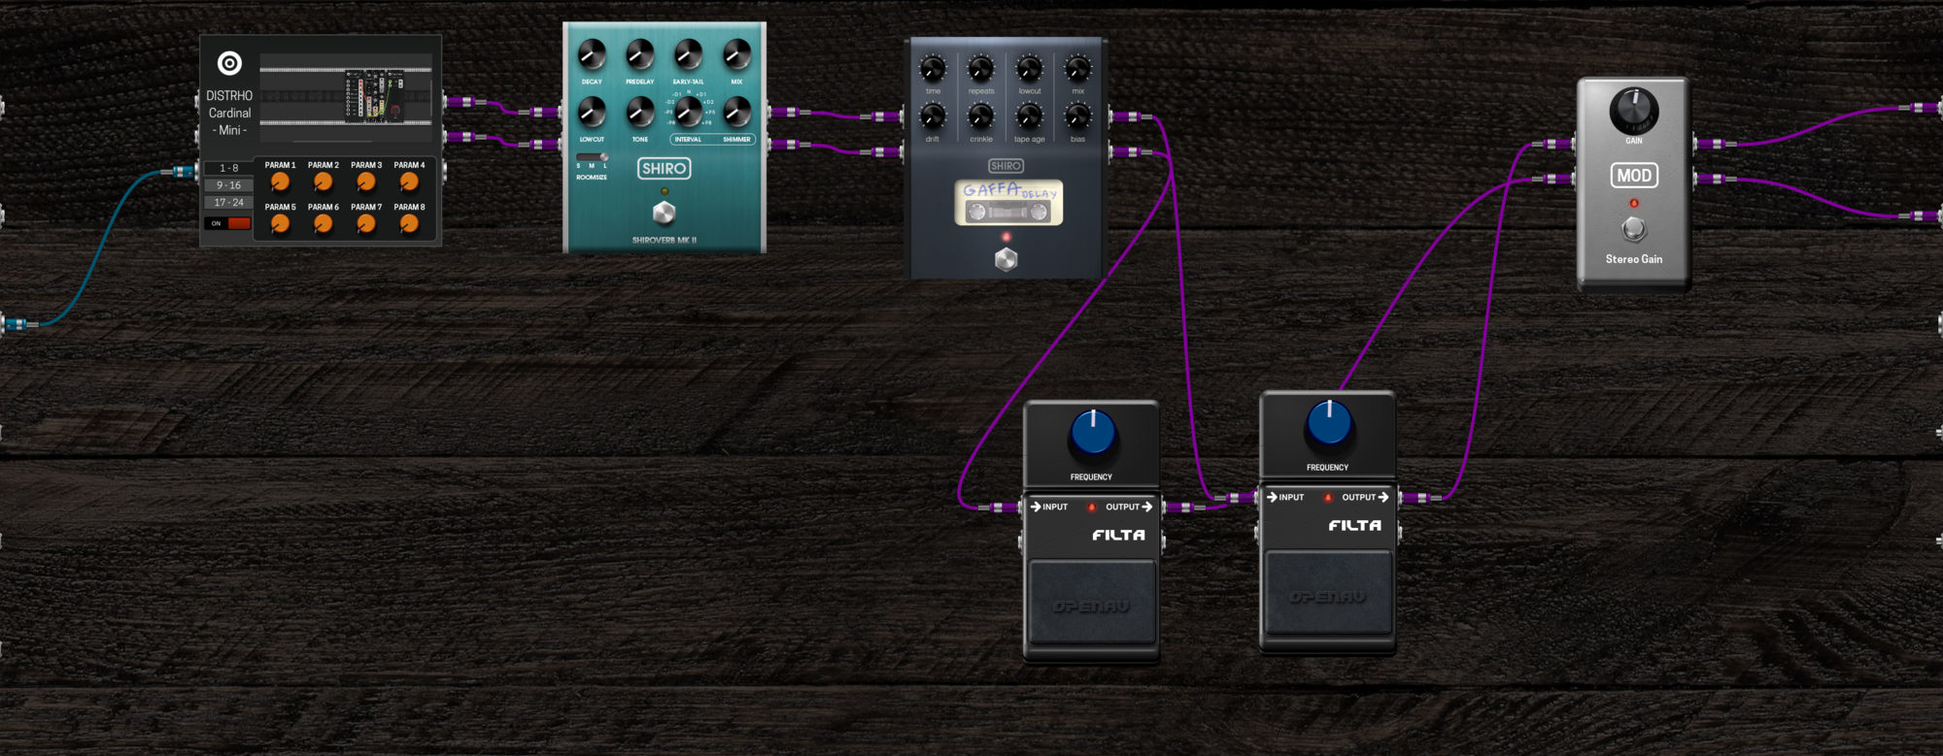Viewport: 1943px width, 756px height.
Task: Click the Shiroverb EARLY-TAIL knob
Action: pos(688,54)
